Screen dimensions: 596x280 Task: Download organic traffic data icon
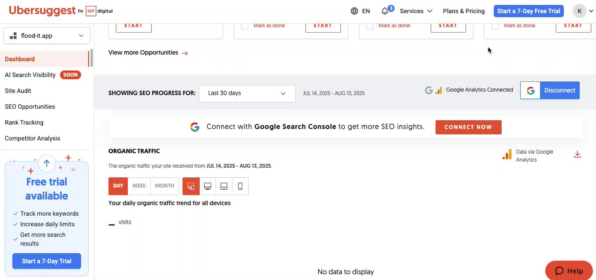click(x=577, y=155)
